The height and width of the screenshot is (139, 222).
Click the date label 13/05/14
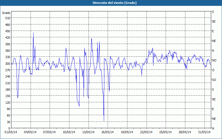[x=88, y=132]
